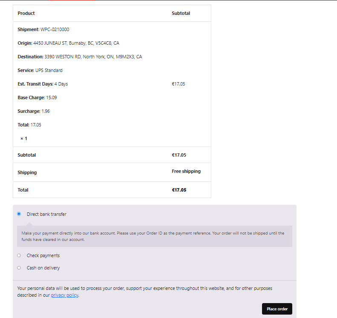Screen dimensions: 337x318
Task: Click the Cash on delivery label text
Action: (43, 268)
